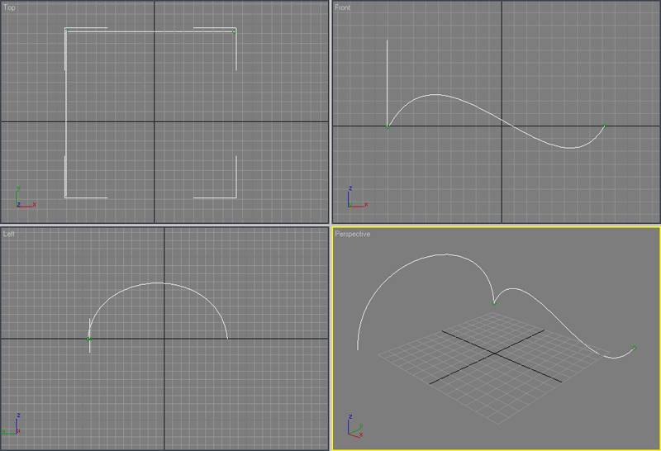Viewport: 661px width, 451px height.
Task: Click the Left viewport label
Action: pos(10,235)
